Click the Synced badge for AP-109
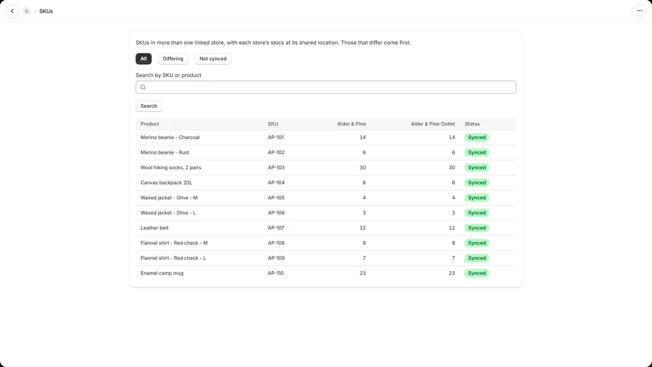 tap(477, 258)
